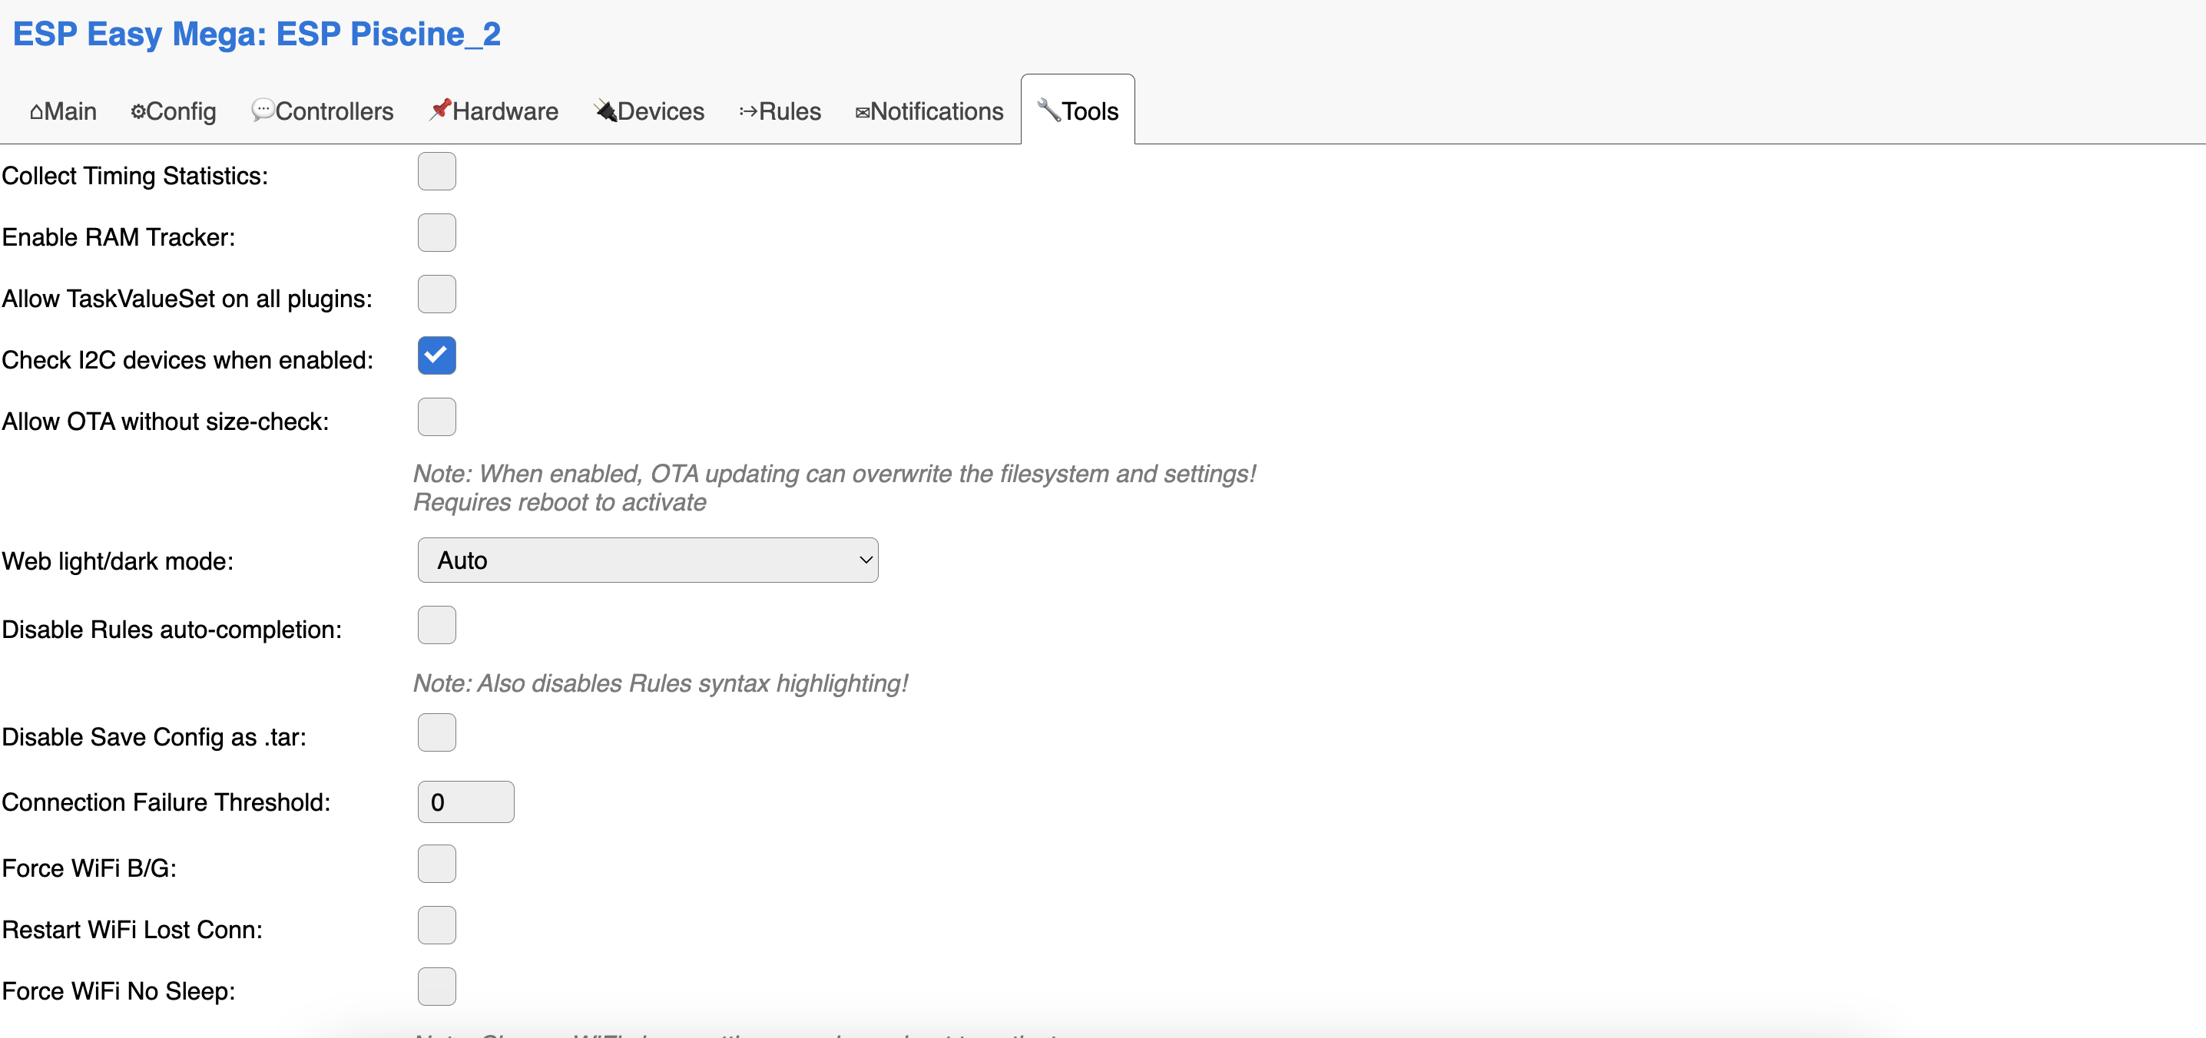Open Controllers tab with speech bubble icon

[322, 111]
